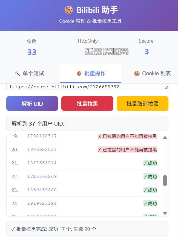Switch to the 单个测试 tab
The width and height of the screenshot is (178, 241).
(x=30, y=73)
